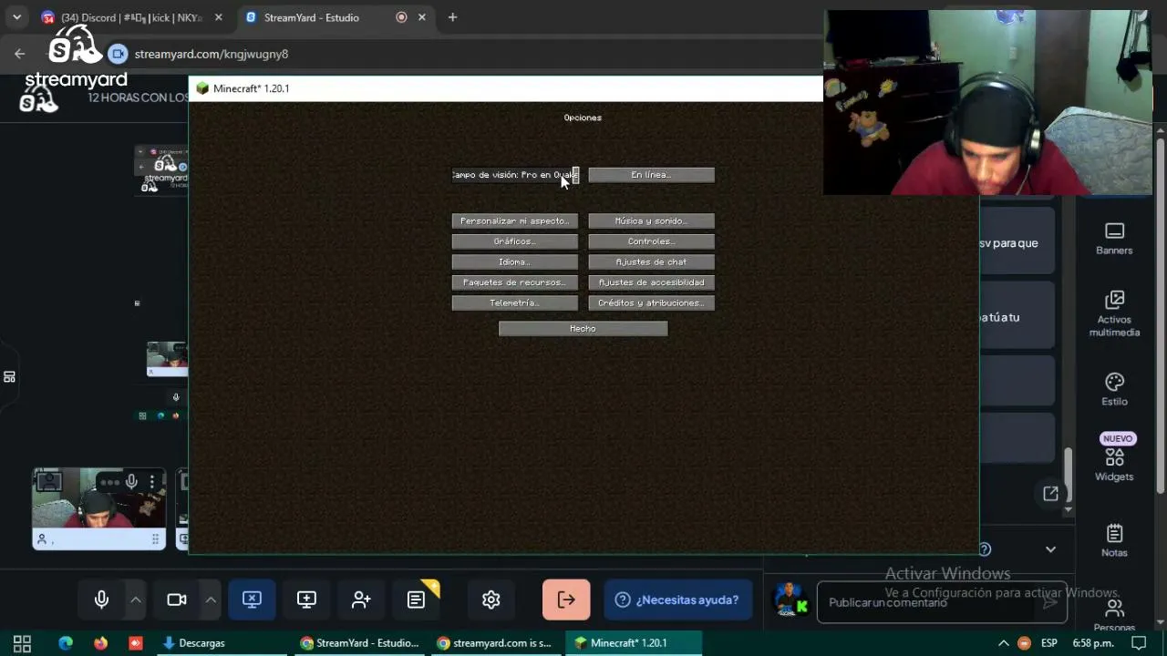Collapse the panel with chevron arrow

pos(1050,549)
